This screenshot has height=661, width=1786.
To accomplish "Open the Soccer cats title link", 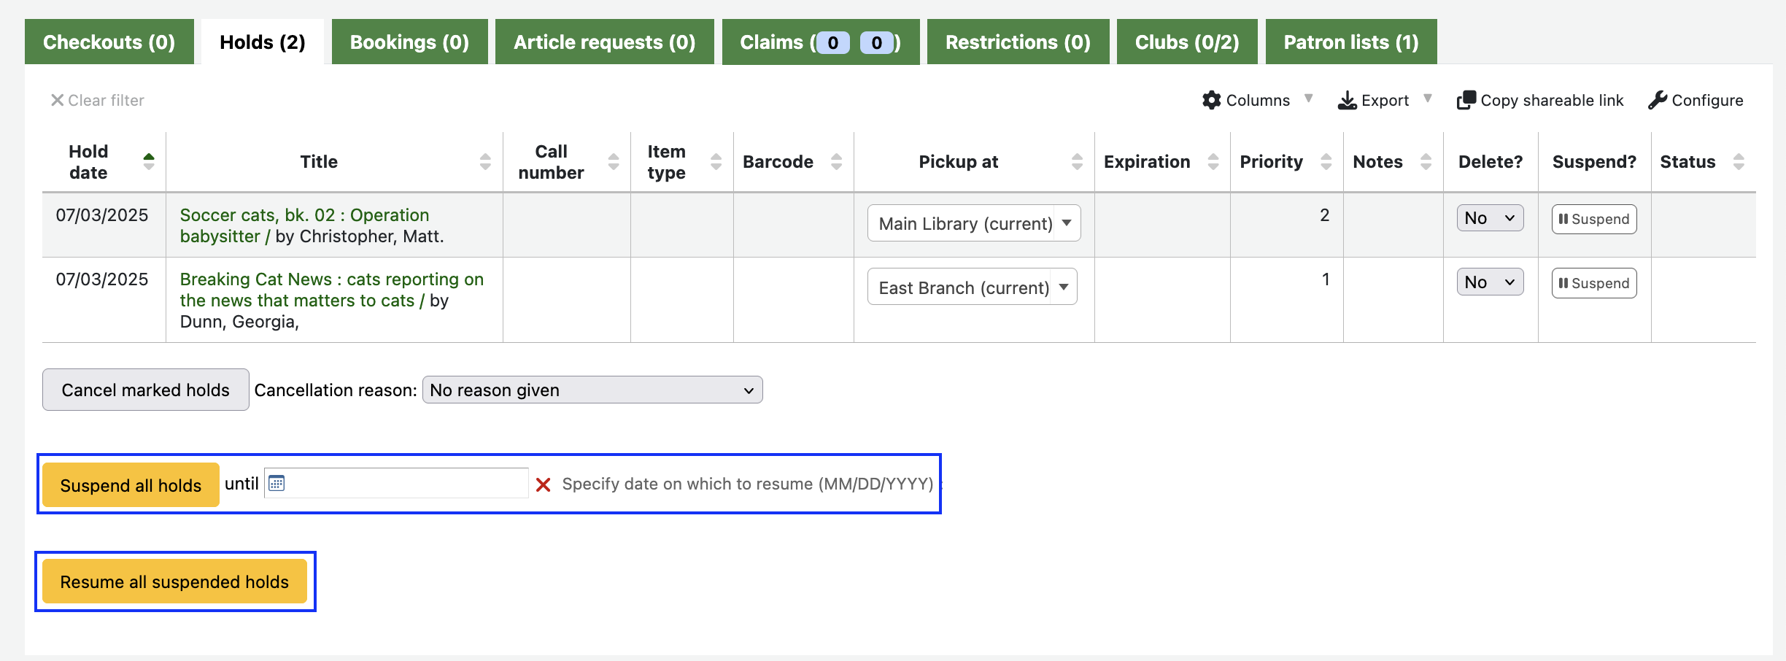I will [x=304, y=215].
